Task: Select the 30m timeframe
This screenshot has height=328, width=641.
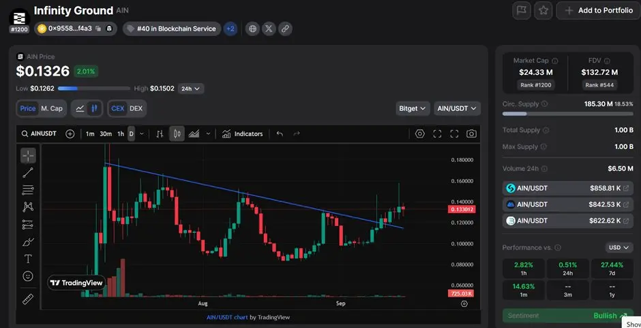Action: (x=106, y=134)
